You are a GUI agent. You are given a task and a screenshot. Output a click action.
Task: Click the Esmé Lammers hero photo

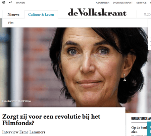(74, 67)
